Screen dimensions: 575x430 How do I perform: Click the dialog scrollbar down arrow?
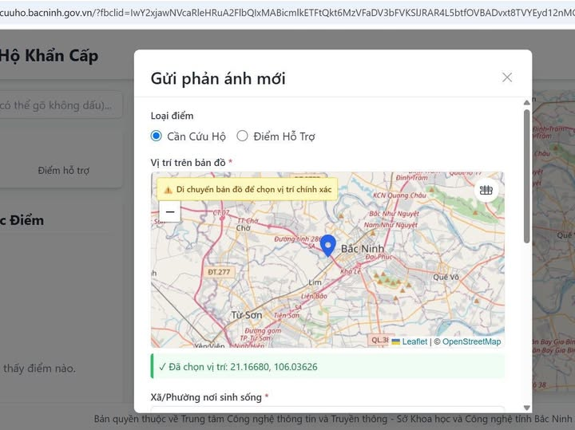(526, 407)
